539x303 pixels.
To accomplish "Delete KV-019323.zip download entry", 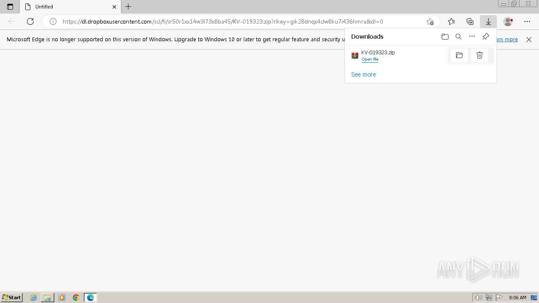I will click(x=480, y=55).
